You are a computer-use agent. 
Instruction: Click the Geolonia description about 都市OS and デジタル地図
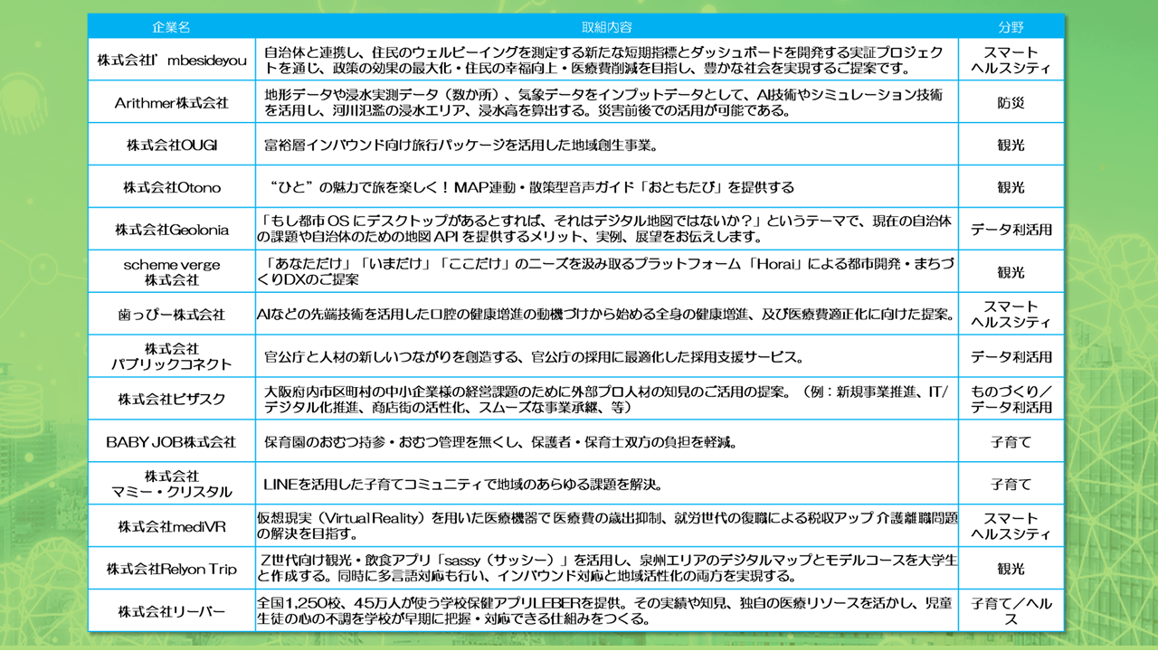[x=605, y=230]
